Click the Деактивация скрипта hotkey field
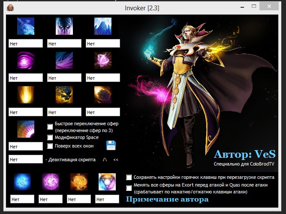Image resolution: width=286 pixels, height=214 pixels. tap(26, 160)
